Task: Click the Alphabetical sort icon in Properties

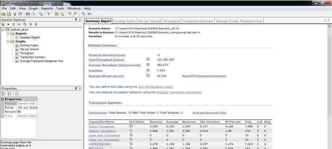Action: (x=9, y=94)
